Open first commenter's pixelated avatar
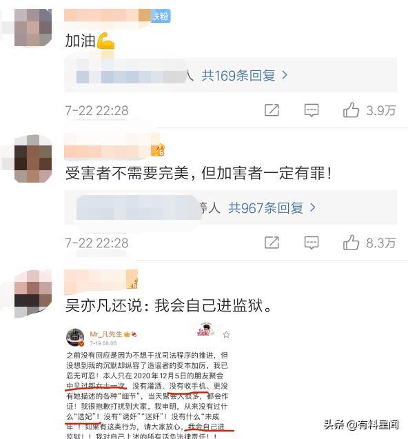This screenshot has height=439, width=408. tap(33, 28)
